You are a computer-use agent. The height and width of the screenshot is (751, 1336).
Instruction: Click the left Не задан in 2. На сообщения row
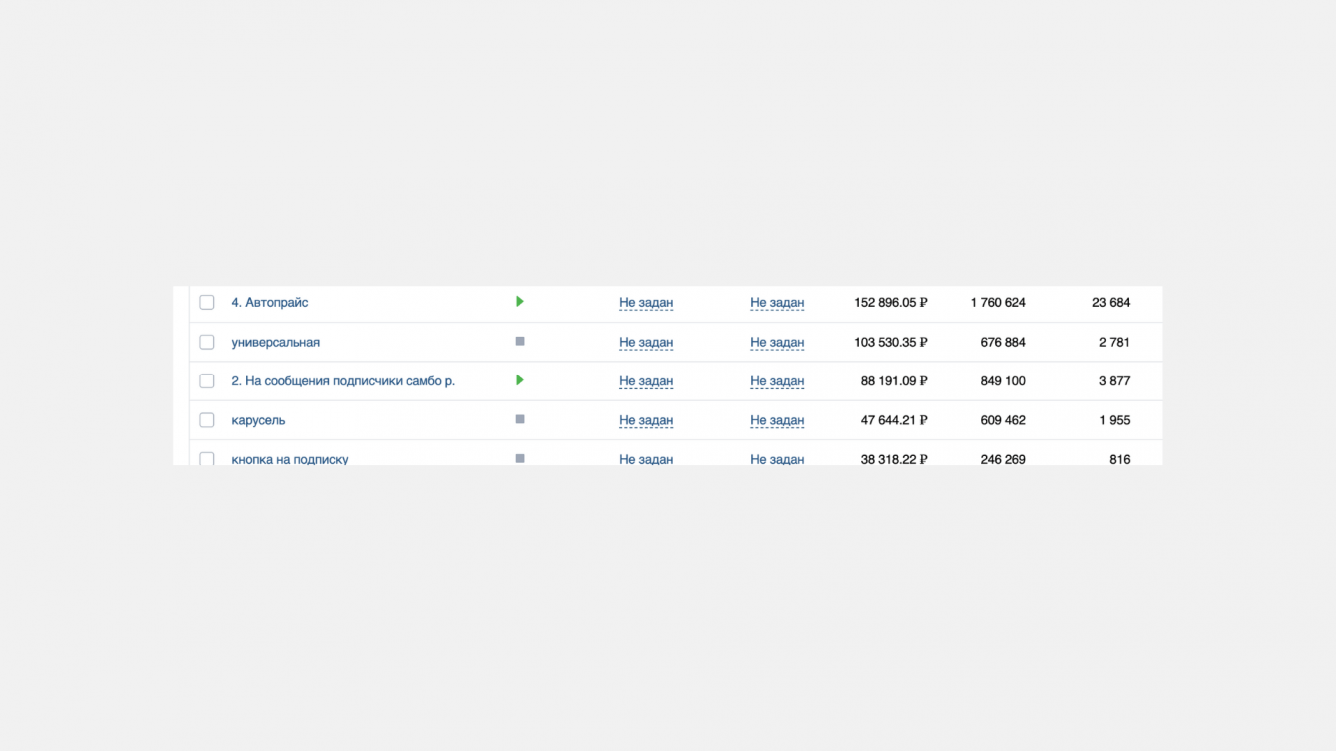646,381
